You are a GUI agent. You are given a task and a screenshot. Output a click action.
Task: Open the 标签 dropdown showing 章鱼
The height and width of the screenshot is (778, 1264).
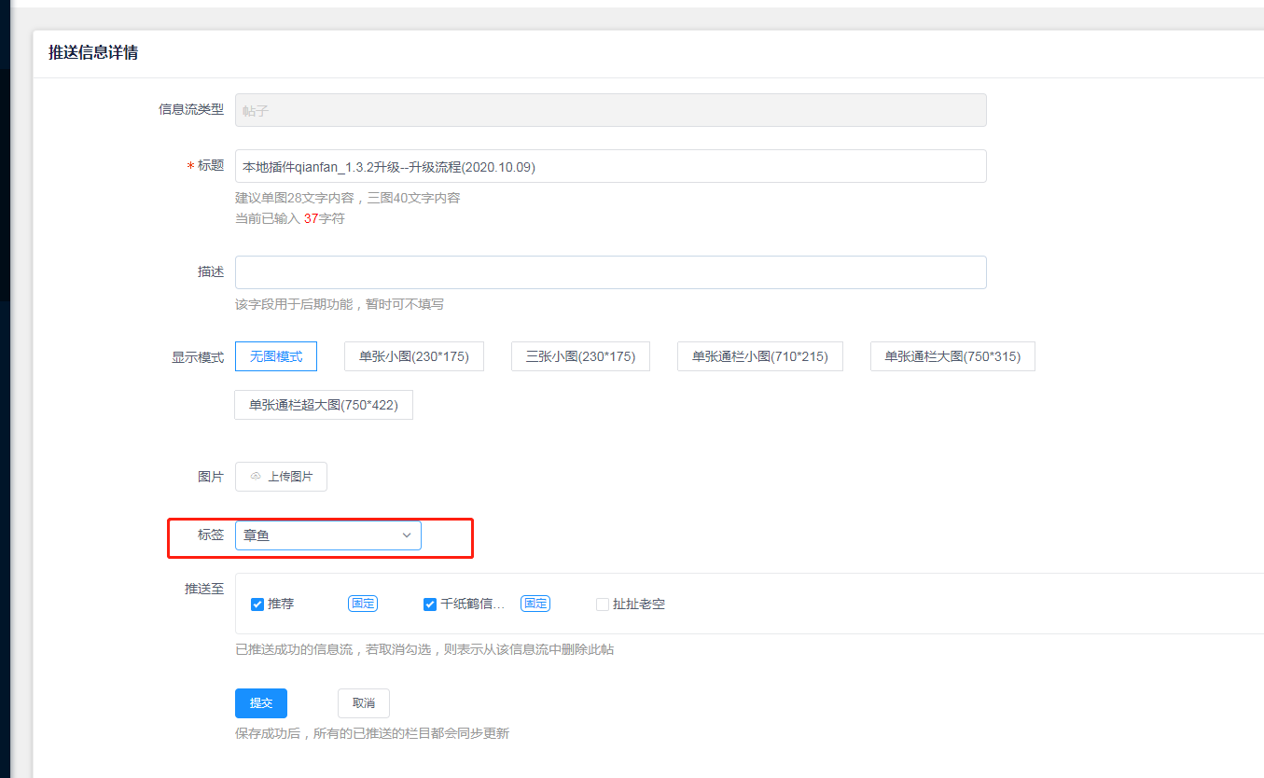(x=328, y=535)
